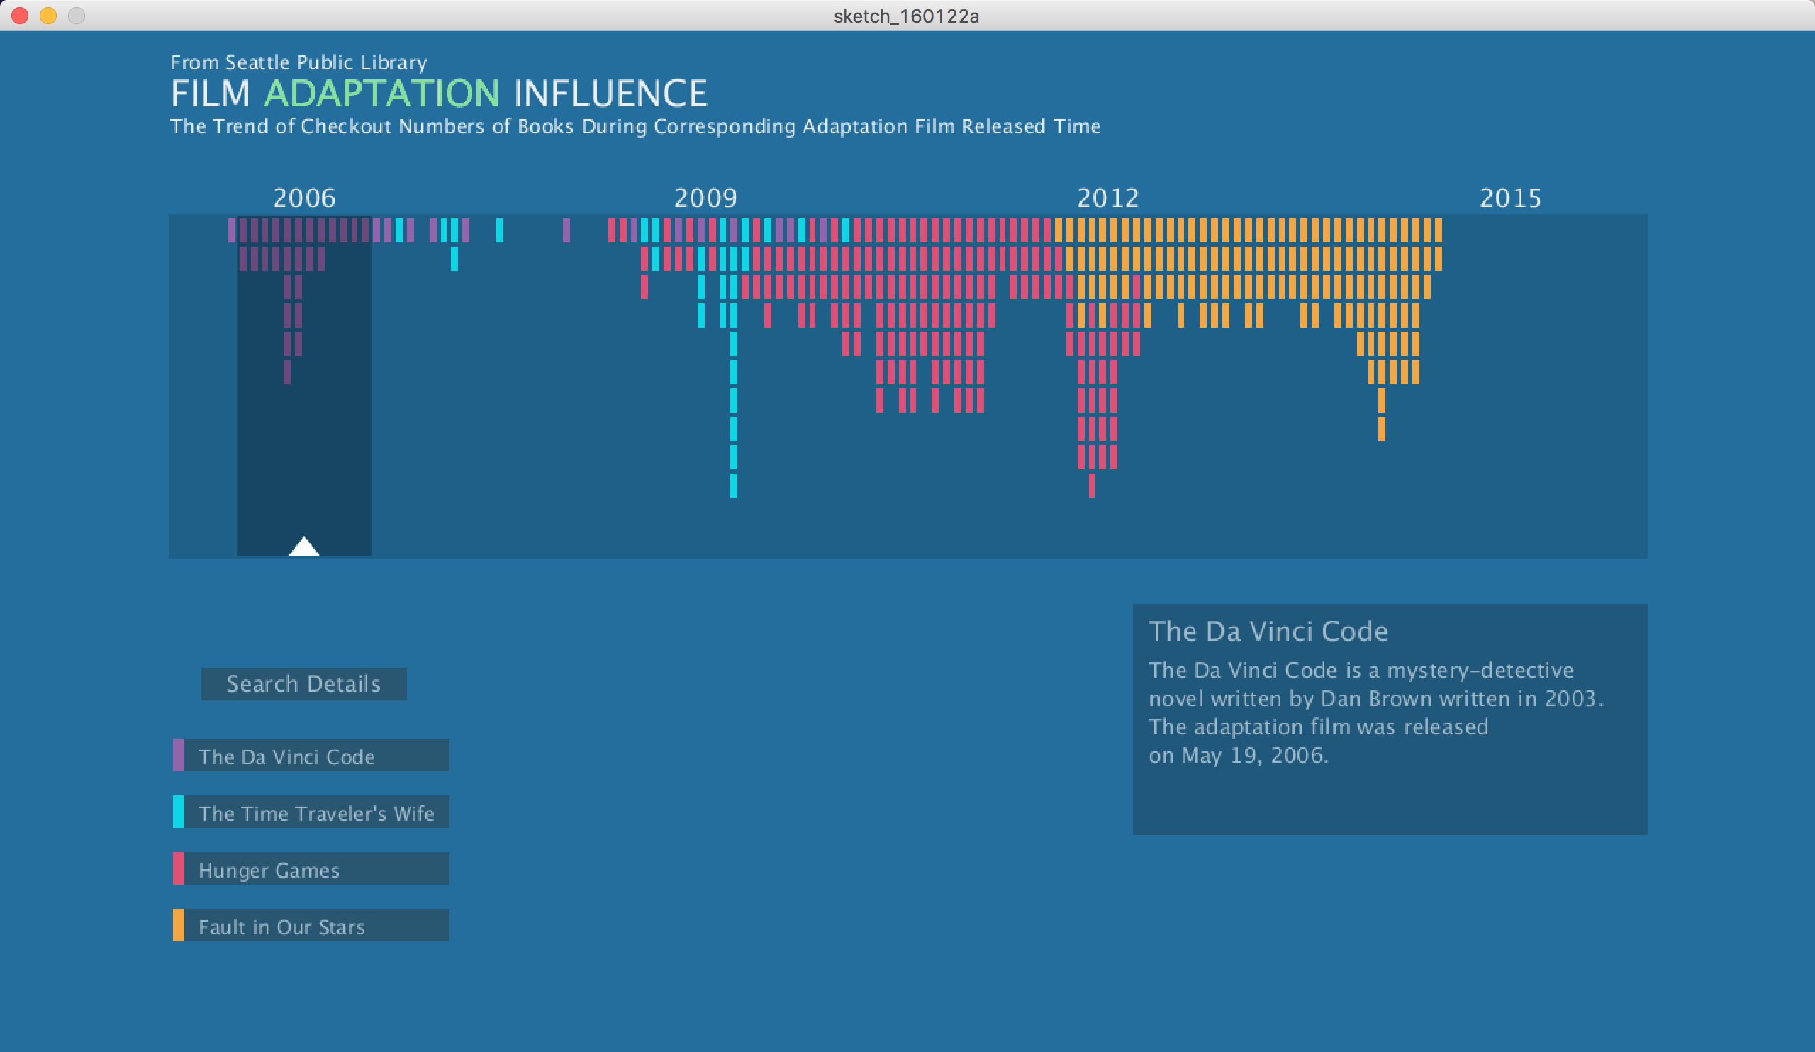Viewport: 1815px width, 1052px height.
Task: Click the orange Fault in Our Stars swatch
Action: pyautogui.click(x=178, y=925)
